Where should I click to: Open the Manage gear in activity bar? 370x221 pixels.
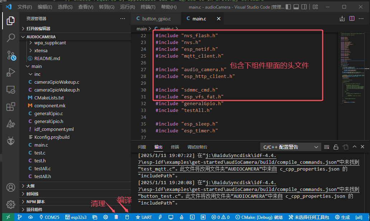[x=11, y=205]
